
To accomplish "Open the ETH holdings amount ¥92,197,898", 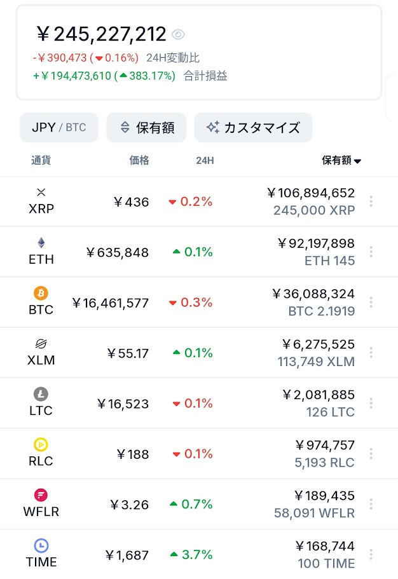I will pyautogui.click(x=317, y=243).
